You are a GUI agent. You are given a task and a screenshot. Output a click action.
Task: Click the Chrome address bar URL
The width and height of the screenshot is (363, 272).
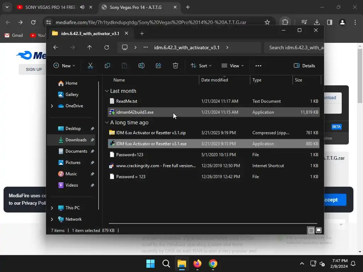[x=151, y=22]
